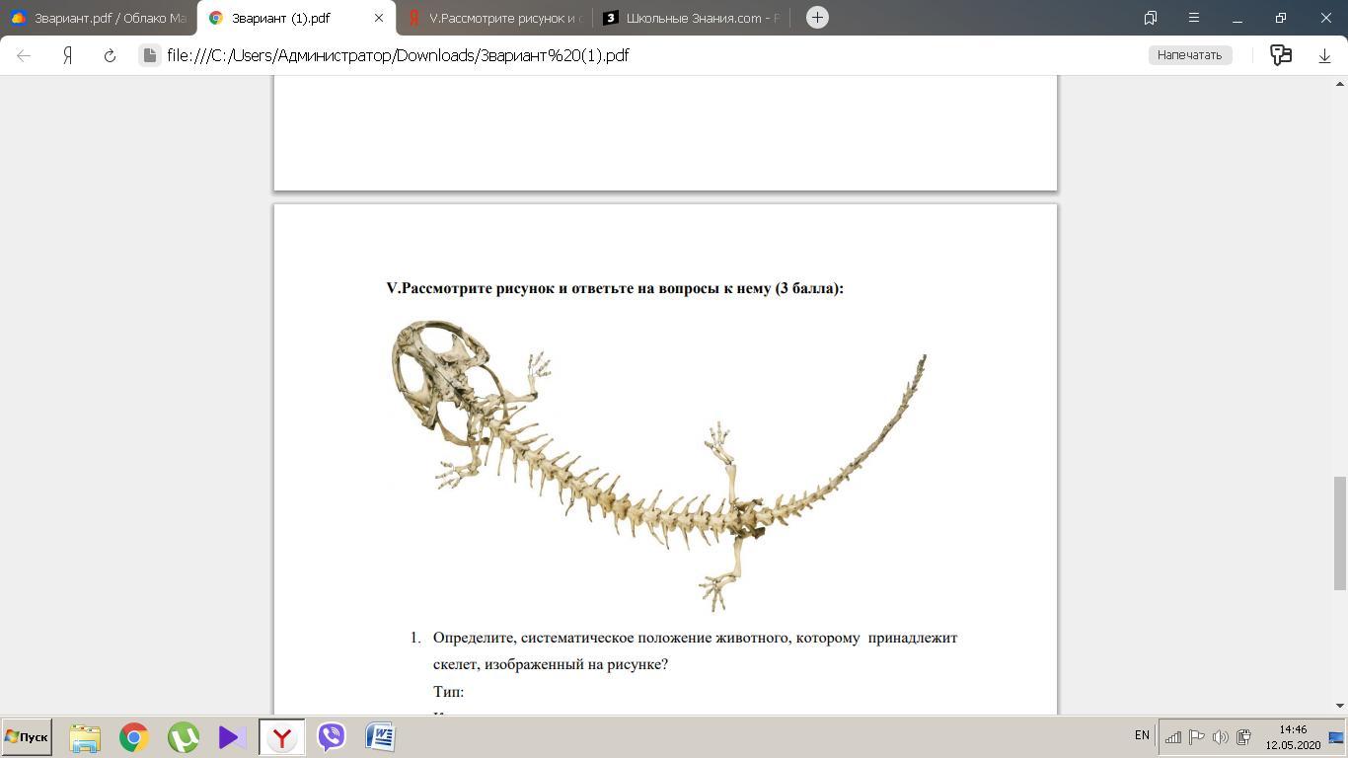Image resolution: width=1348 pixels, height=758 pixels.
Task: Open the Action Center flag icon
Action: click(1197, 737)
